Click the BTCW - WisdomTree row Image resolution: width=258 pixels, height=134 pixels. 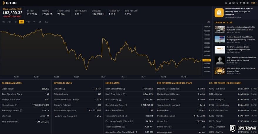pos(233,111)
